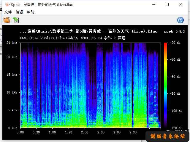Minimize the Spek window
Image resolution: width=190 pixels, height=142 pixels.
154,5
